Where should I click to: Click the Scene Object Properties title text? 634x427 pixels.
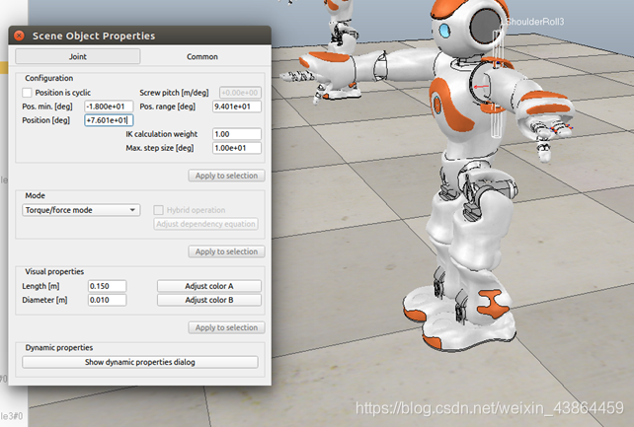[94, 36]
